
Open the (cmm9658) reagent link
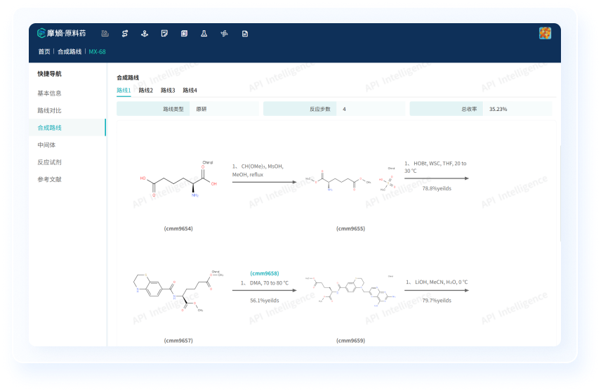pos(265,273)
